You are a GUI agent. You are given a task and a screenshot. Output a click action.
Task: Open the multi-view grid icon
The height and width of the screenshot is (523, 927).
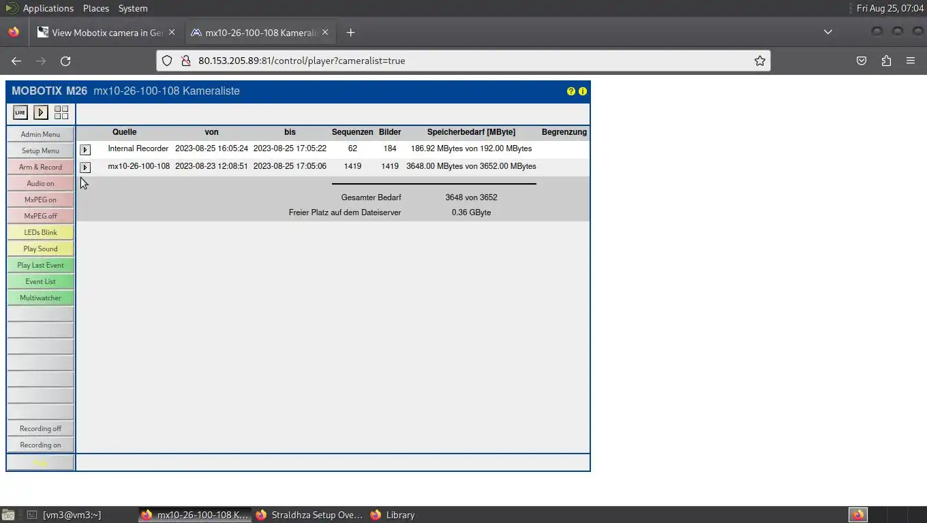click(61, 112)
